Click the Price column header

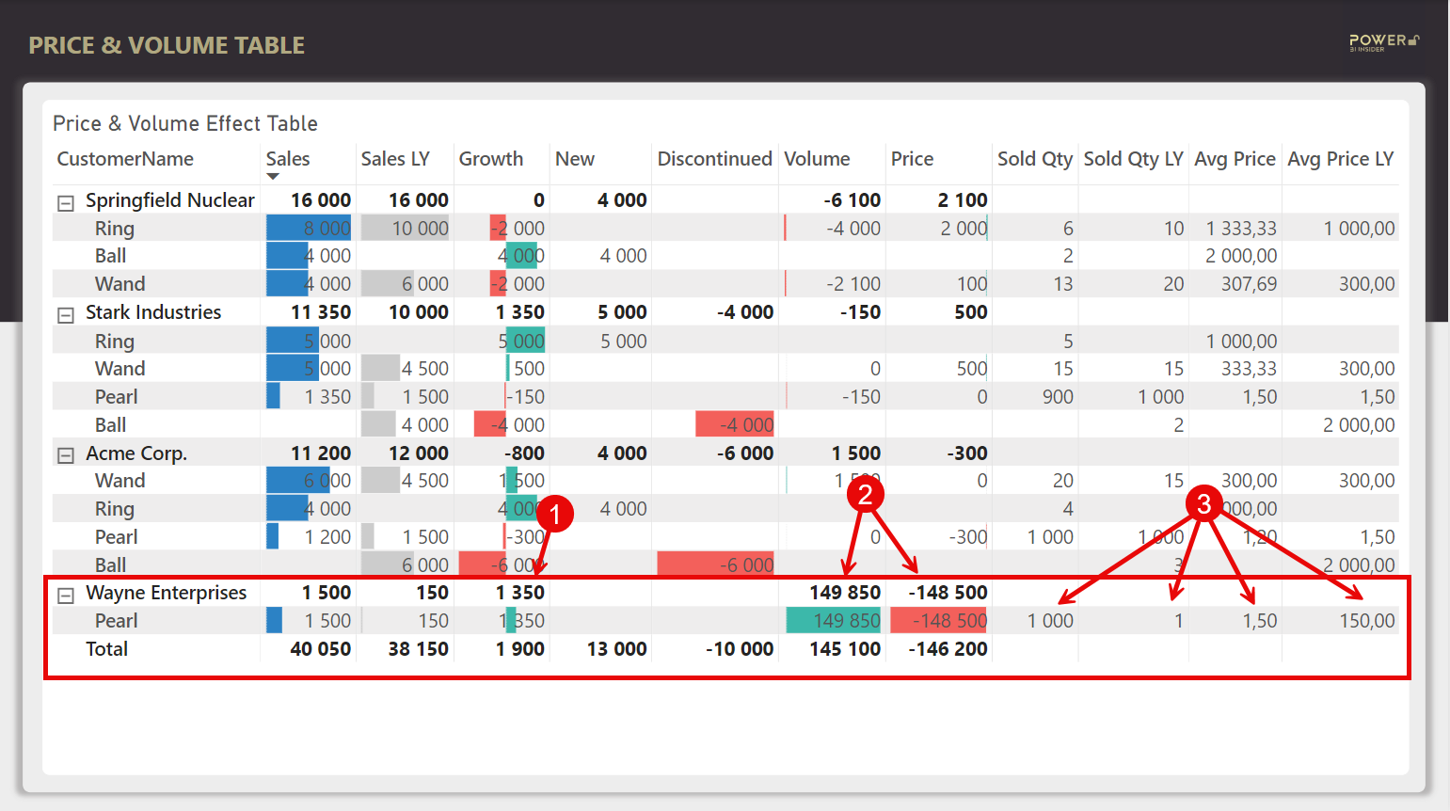point(912,159)
